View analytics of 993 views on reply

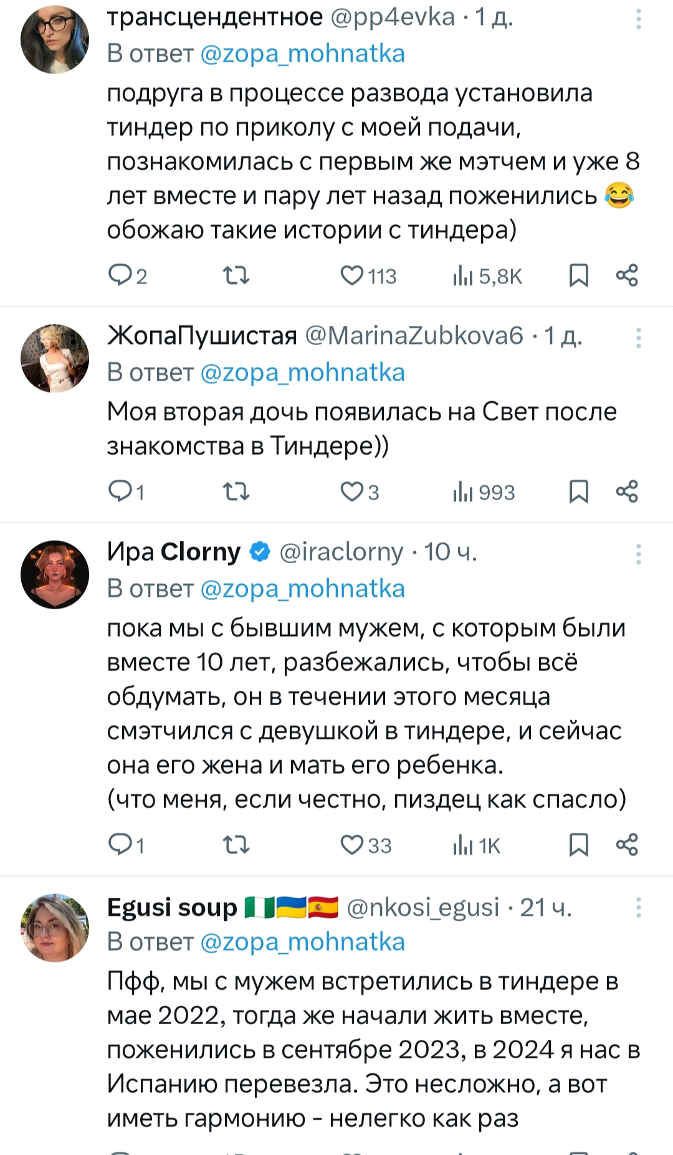point(484,492)
